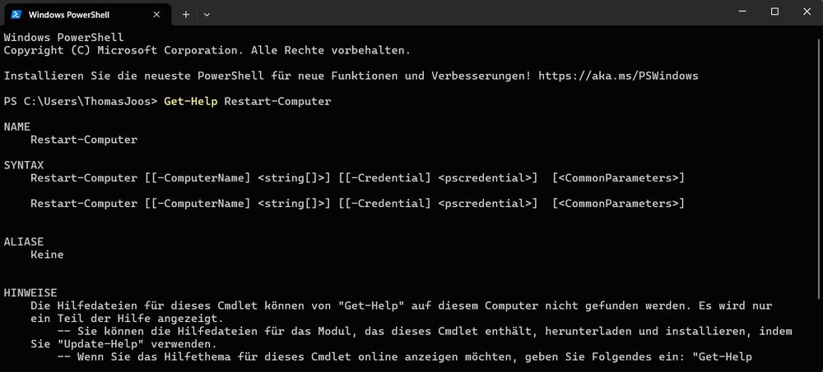Open a new tab with the plus button
823x372 pixels.
(186, 14)
